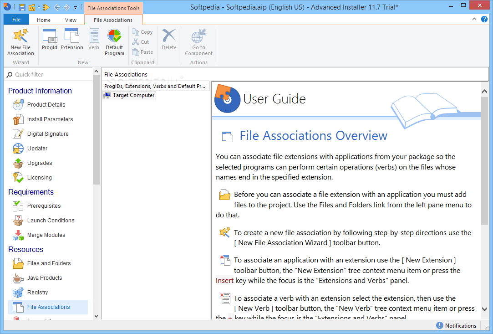Click Copy in the Clipboard group

tap(143, 32)
